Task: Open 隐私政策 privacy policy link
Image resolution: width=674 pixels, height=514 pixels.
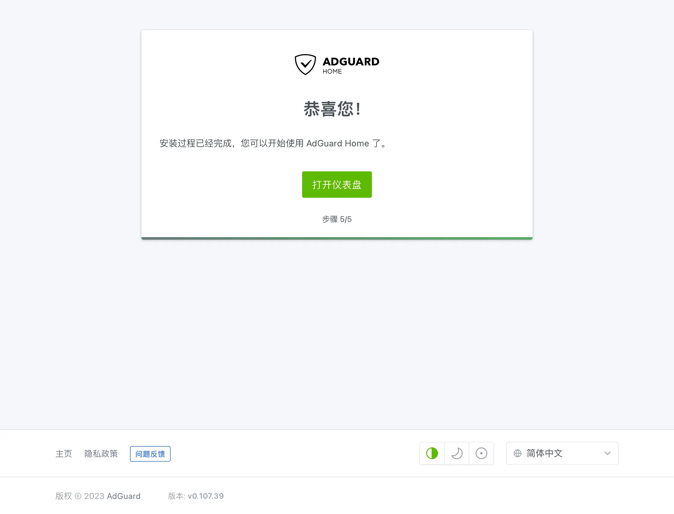Action: click(x=101, y=453)
